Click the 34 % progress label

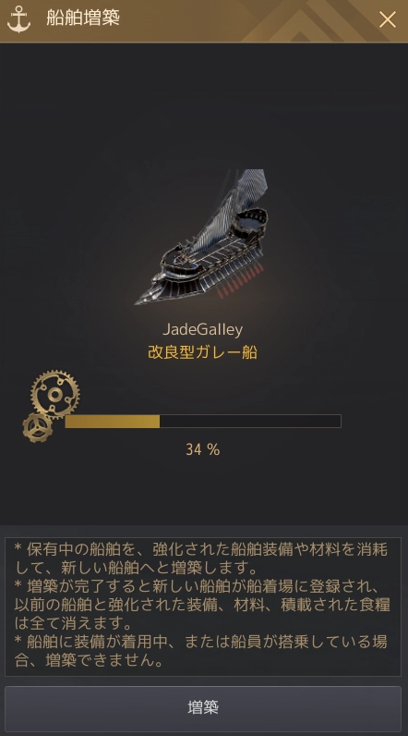[x=203, y=449]
